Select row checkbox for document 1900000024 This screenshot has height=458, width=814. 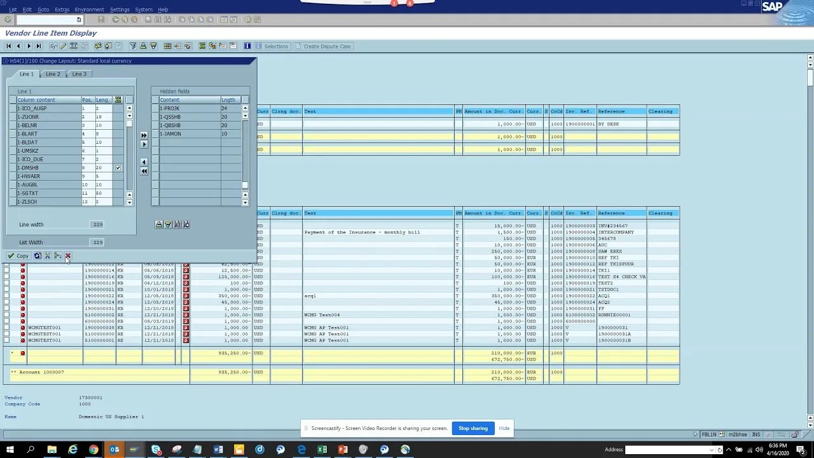[x=6, y=302]
